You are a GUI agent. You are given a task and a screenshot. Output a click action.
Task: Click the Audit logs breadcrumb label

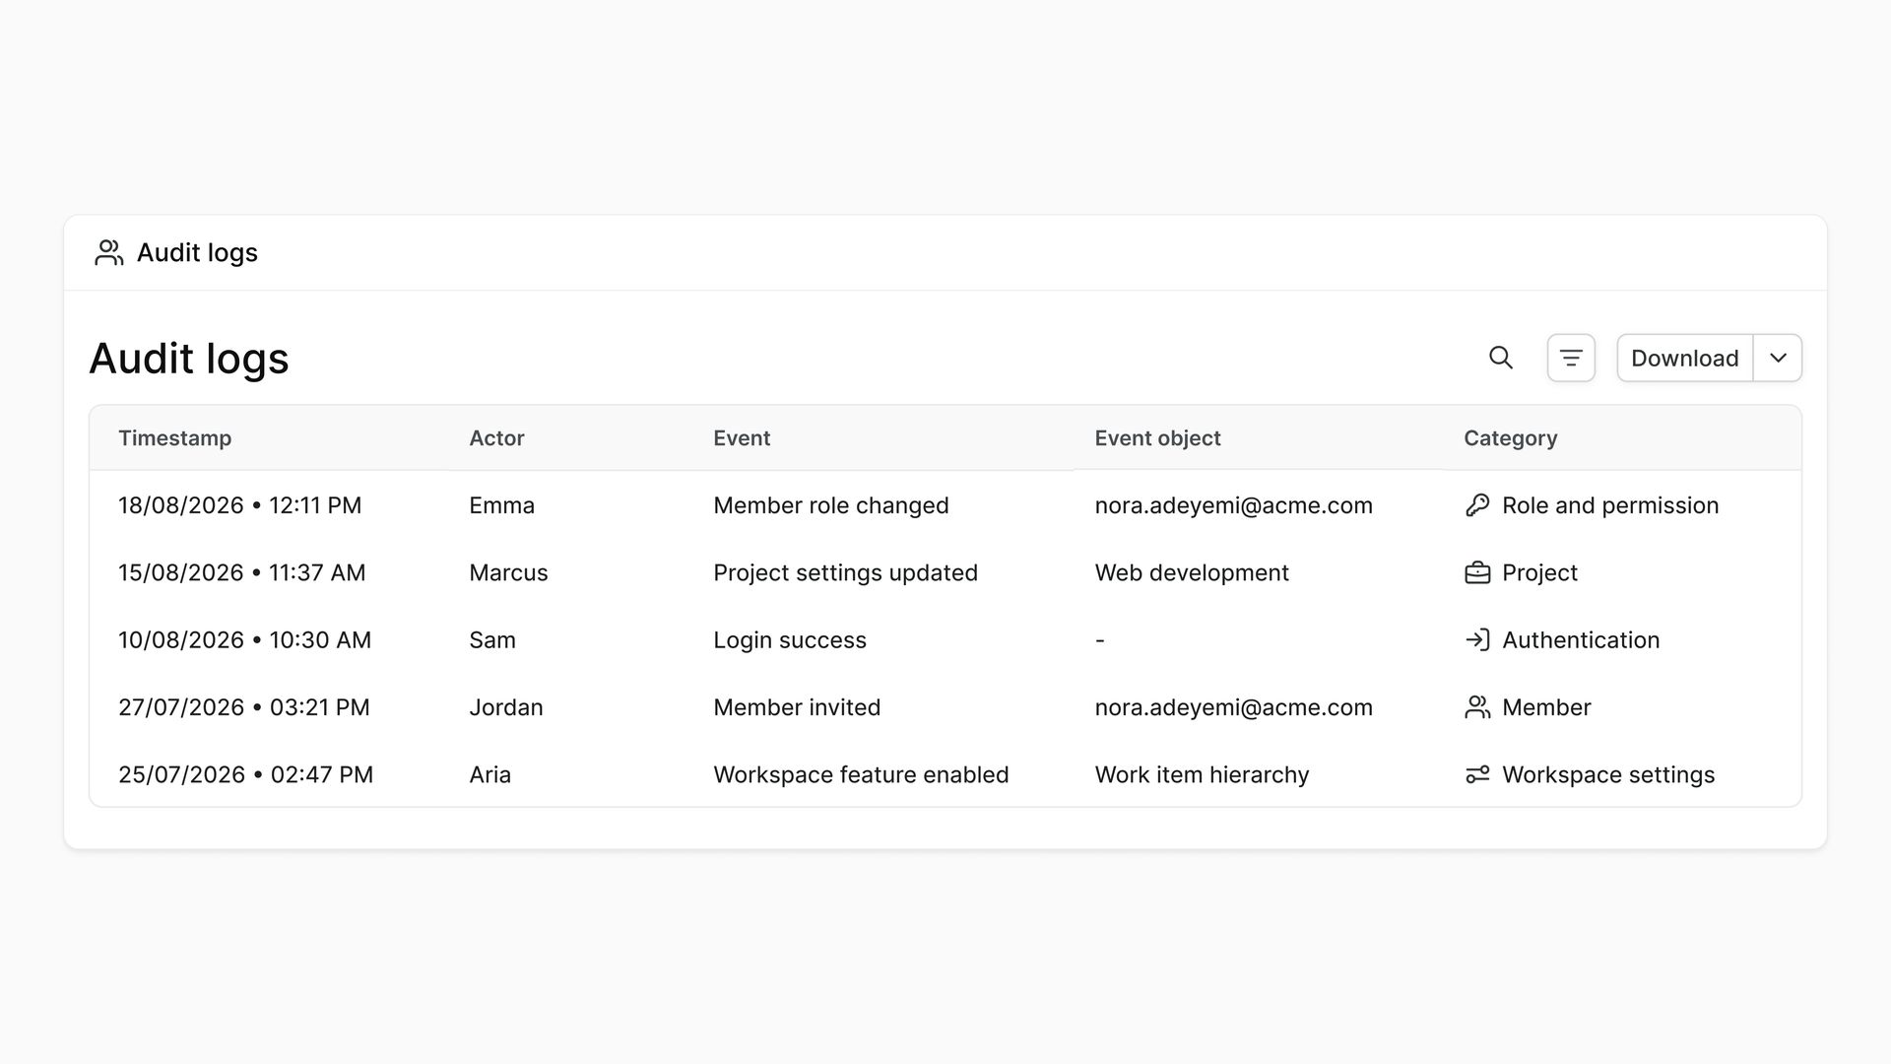pos(197,253)
